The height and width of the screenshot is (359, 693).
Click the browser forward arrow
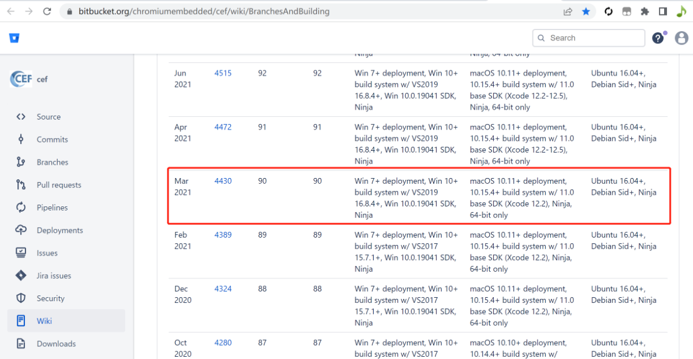[x=29, y=11]
